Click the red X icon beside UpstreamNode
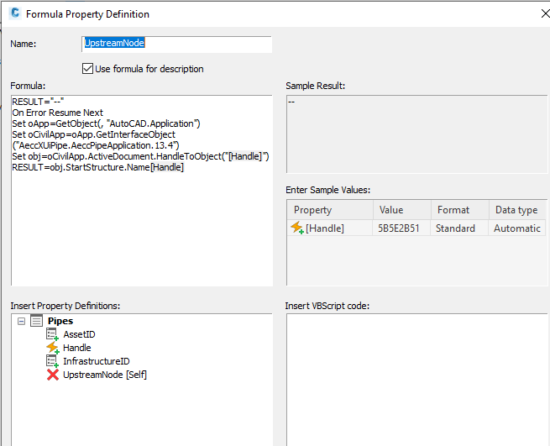550x446 pixels. (53, 375)
